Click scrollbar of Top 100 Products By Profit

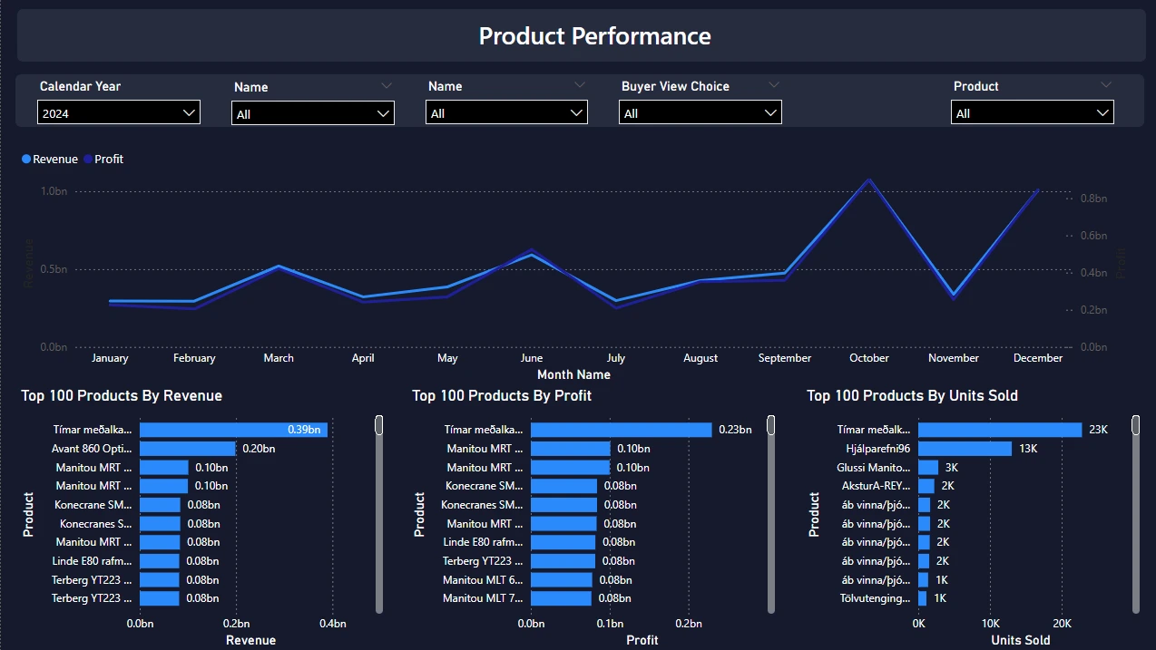771,514
